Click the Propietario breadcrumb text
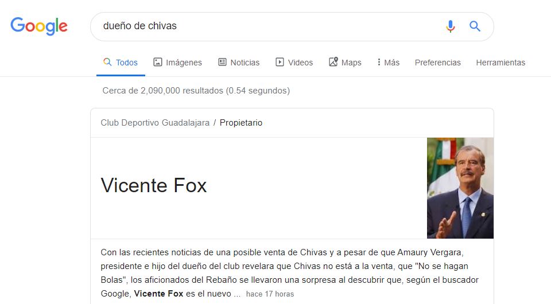The image size is (551, 304). pyautogui.click(x=240, y=123)
